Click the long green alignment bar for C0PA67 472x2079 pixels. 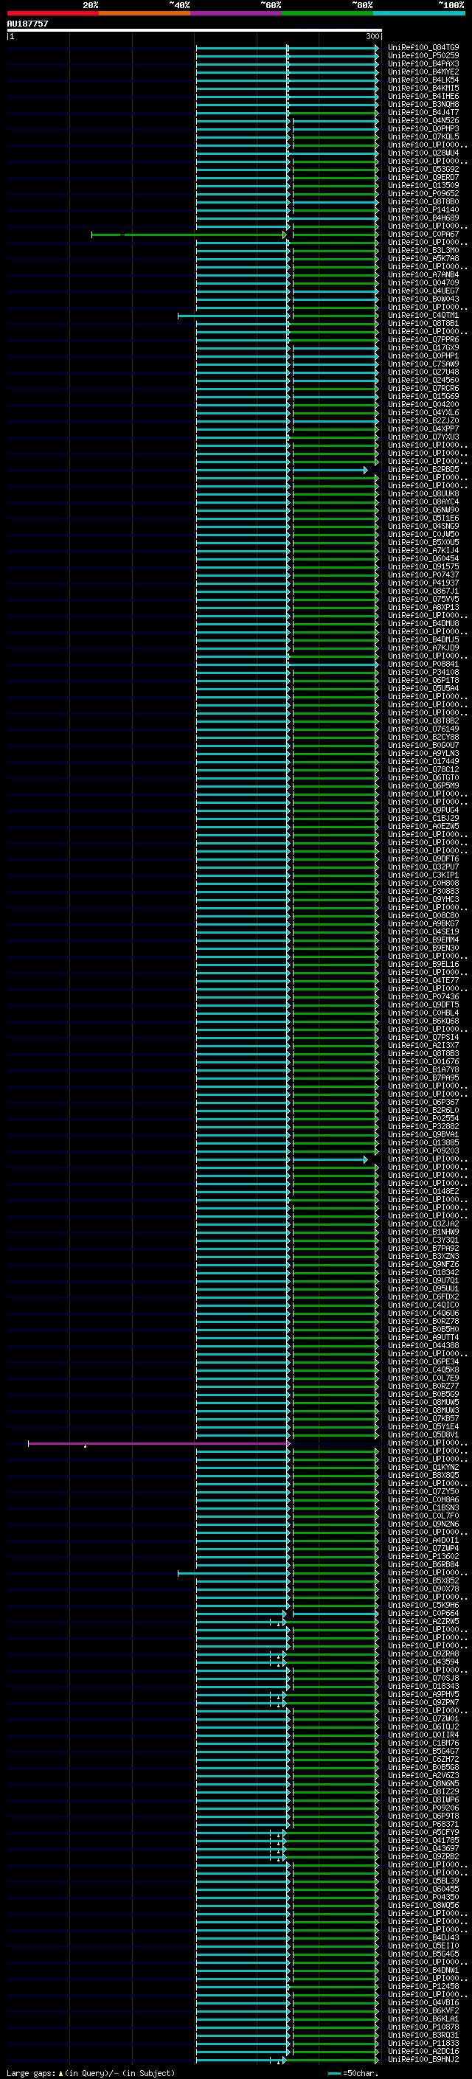coord(189,235)
